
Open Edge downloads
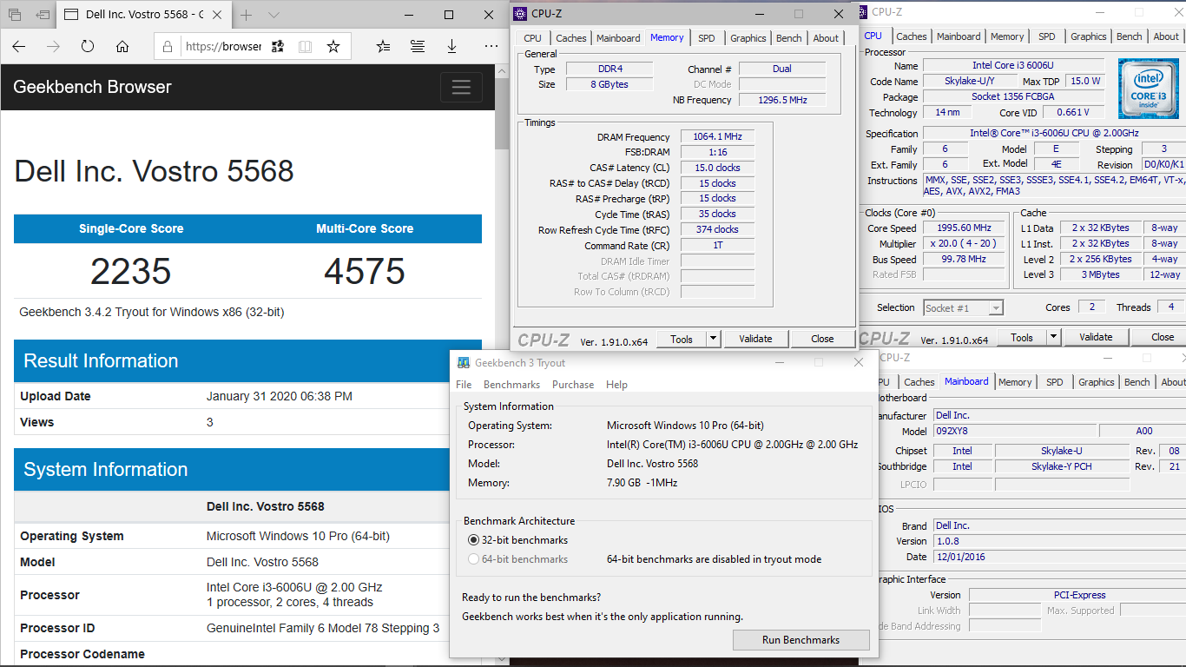tap(452, 47)
